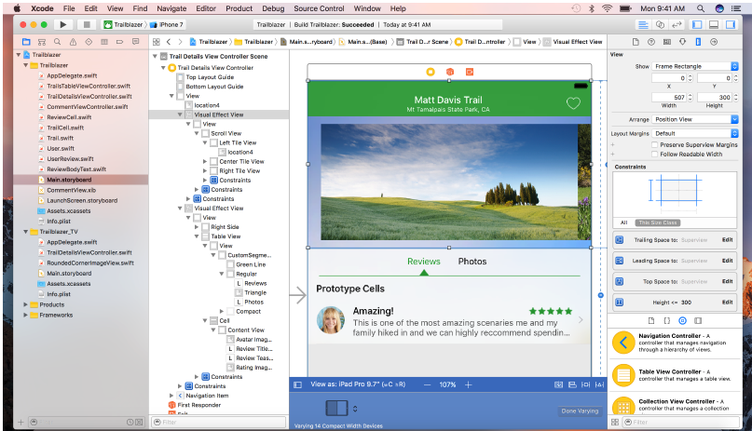The height and width of the screenshot is (431, 752).
Task: Select the This Size Class filter
Action: click(657, 222)
